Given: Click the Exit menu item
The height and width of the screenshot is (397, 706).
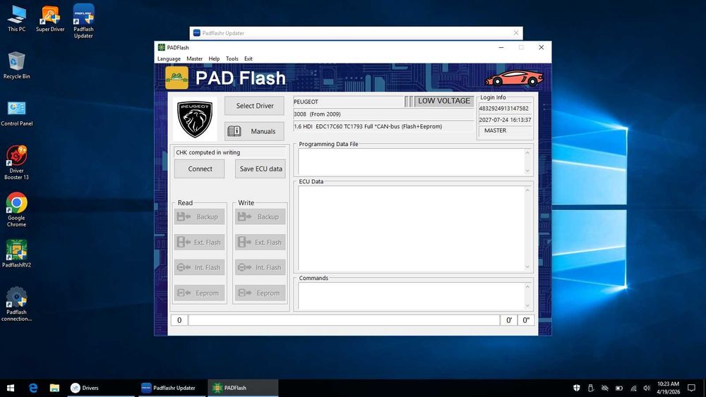Looking at the screenshot, I should [248, 59].
